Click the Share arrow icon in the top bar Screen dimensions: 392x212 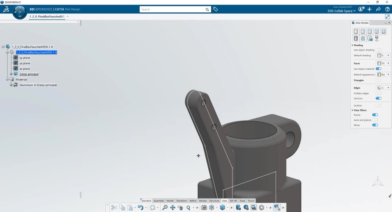point(379,9)
